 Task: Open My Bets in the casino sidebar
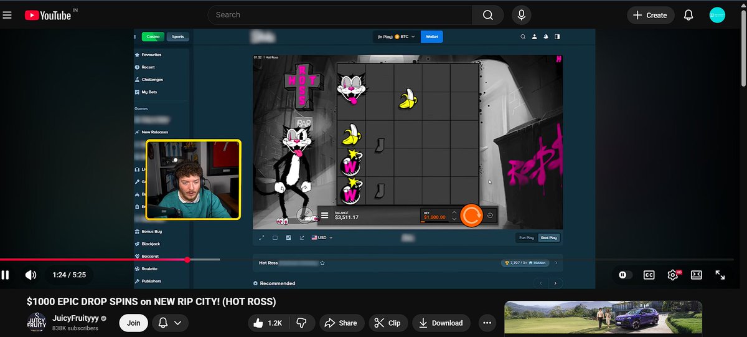click(146, 92)
